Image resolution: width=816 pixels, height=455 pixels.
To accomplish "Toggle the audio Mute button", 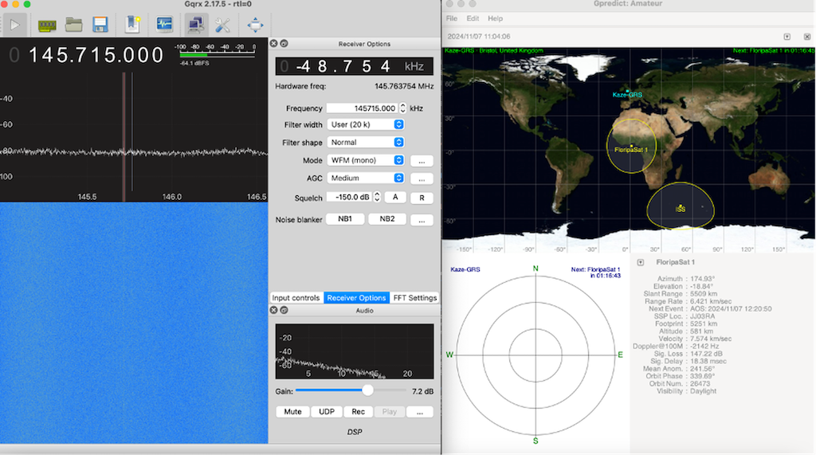I will 292,412.
